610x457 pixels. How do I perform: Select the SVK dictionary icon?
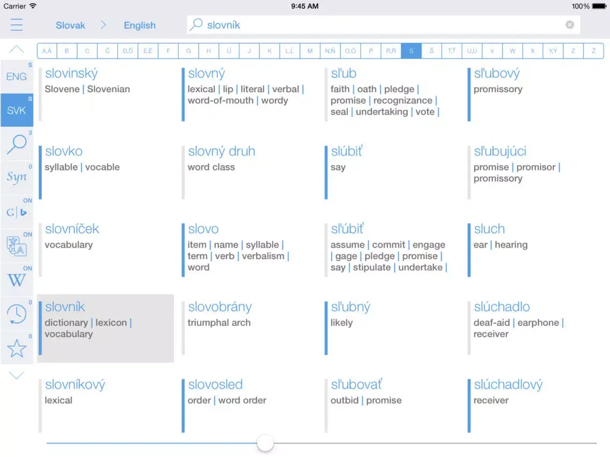coord(17,110)
